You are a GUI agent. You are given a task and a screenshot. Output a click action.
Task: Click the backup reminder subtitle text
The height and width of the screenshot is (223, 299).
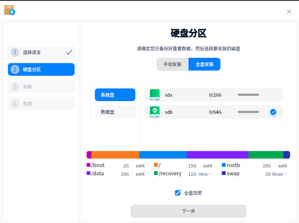tap(188, 48)
